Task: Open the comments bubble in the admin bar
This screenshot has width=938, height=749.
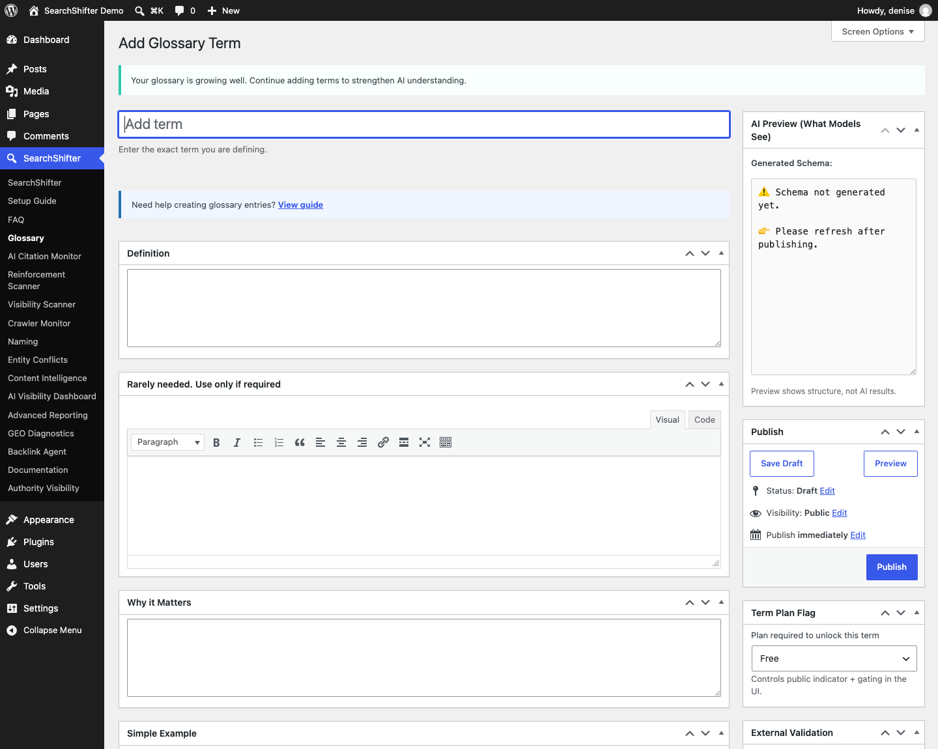Action: click(185, 10)
